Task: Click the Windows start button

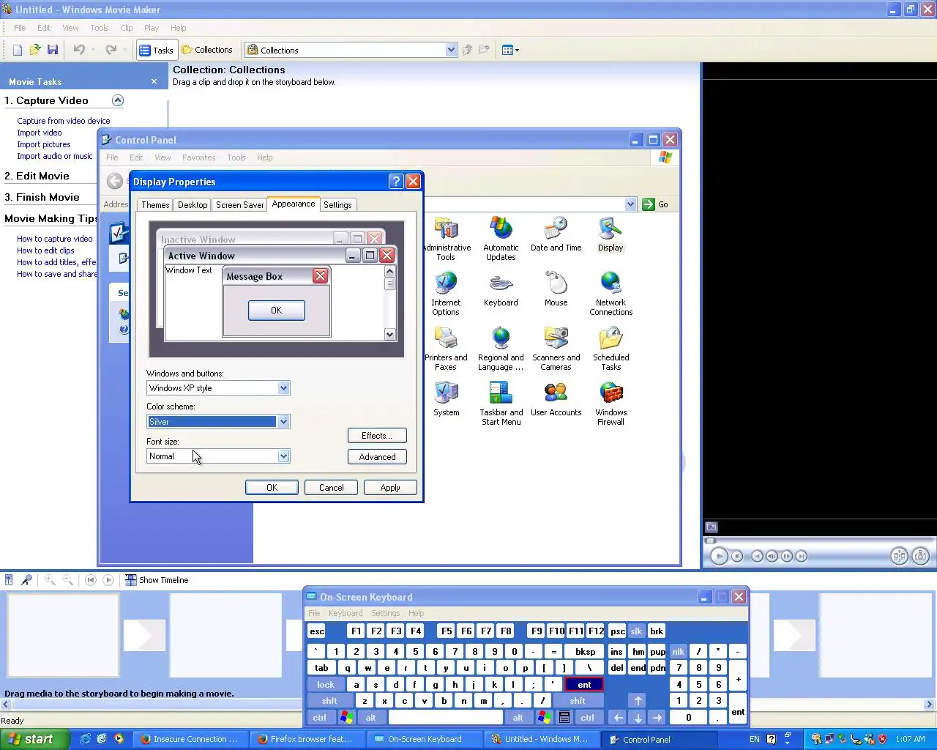Action: pyautogui.click(x=34, y=739)
